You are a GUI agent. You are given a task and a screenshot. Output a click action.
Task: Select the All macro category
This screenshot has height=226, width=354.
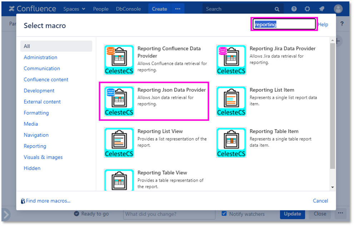click(56, 46)
